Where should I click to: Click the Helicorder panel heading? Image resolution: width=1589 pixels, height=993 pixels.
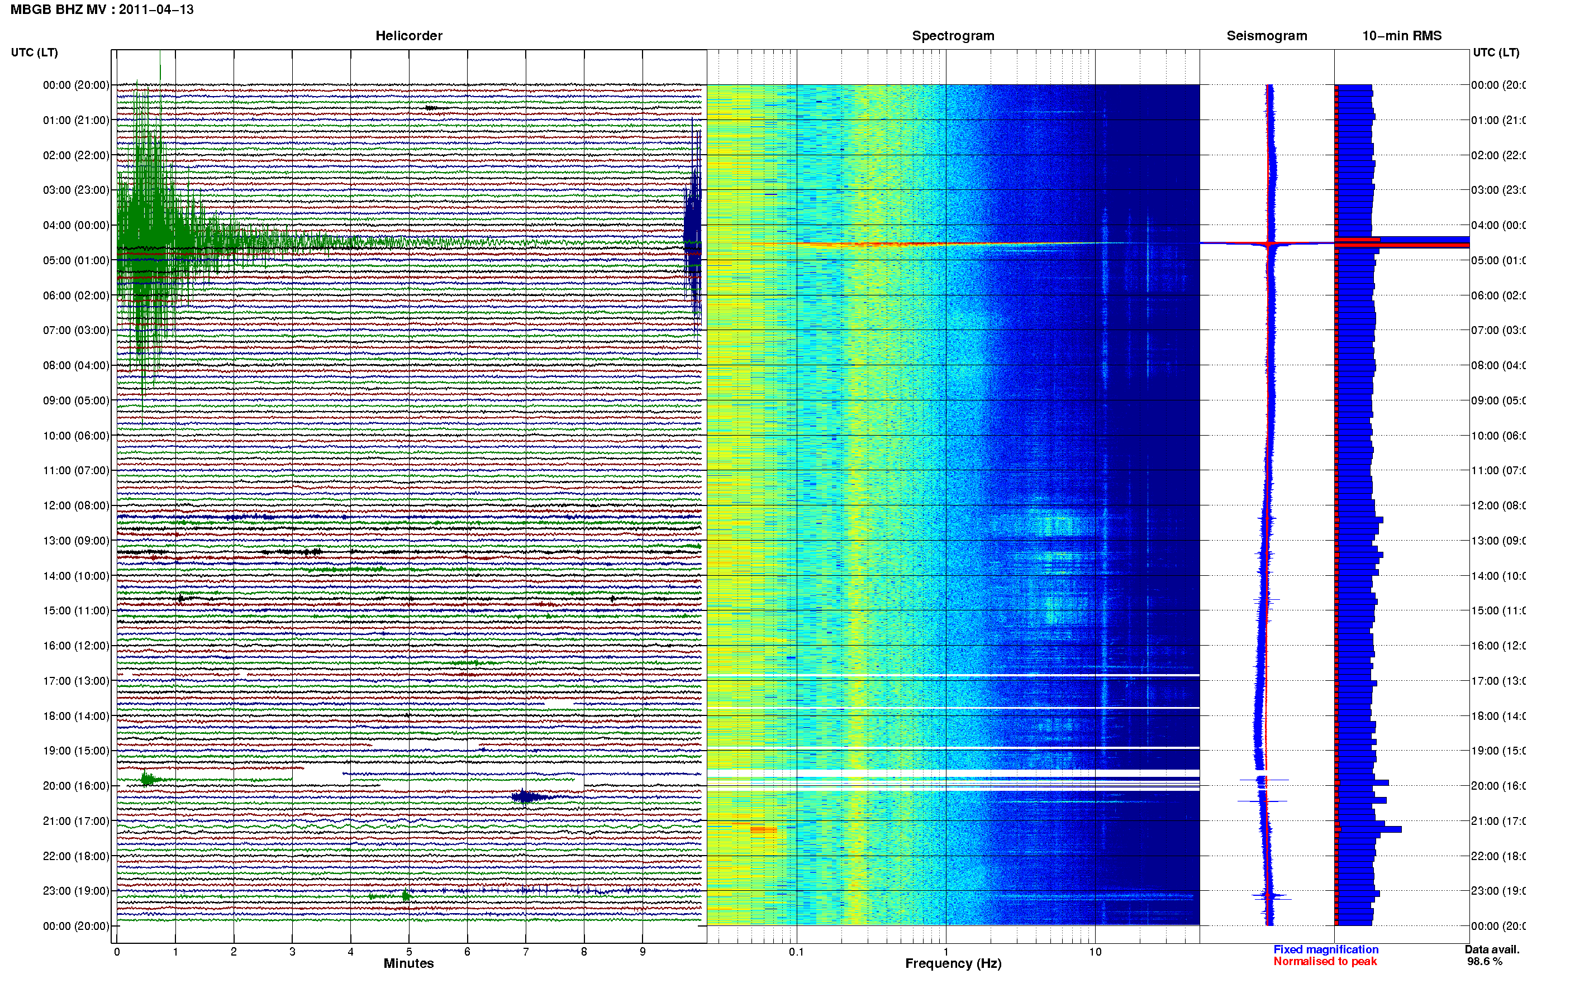click(x=408, y=36)
